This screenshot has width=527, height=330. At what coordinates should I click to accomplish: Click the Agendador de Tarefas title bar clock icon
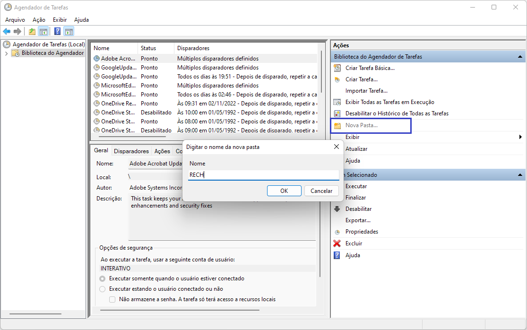pos(8,7)
